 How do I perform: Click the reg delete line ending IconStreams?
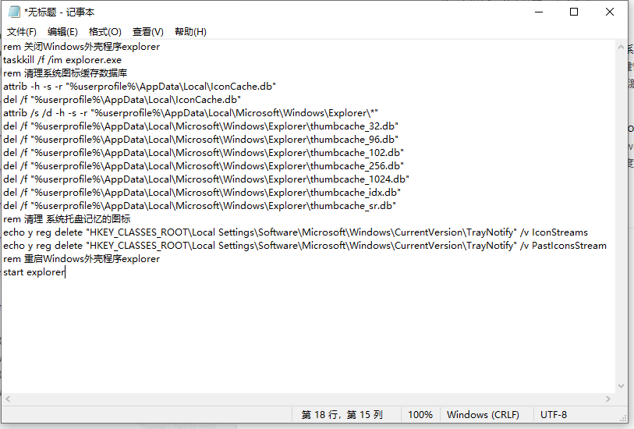[x=296, y=232]
